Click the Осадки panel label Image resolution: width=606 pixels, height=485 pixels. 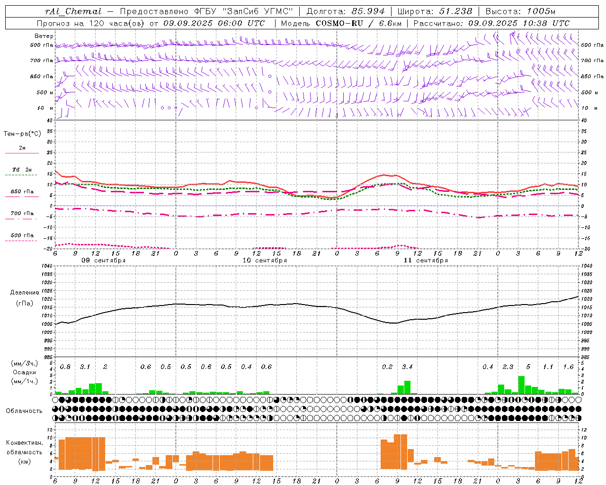[x=25, y=372]
